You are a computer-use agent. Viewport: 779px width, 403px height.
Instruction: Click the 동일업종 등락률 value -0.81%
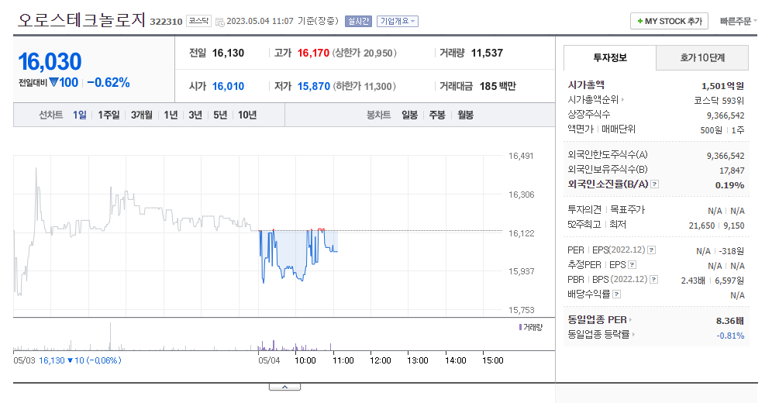[730, 336]
